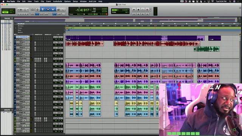Recall zoom preset 5
The height and width of the screenshot is (136, 242).
(28, 14)
